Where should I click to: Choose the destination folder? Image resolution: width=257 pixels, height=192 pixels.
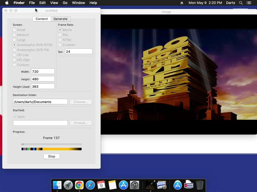pyautogui.click(x=81, y=102)
